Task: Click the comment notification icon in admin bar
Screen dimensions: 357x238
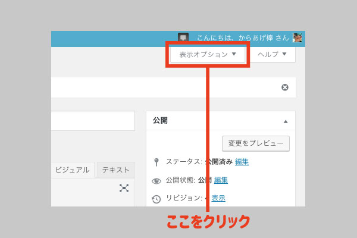Action: point(183,37)
